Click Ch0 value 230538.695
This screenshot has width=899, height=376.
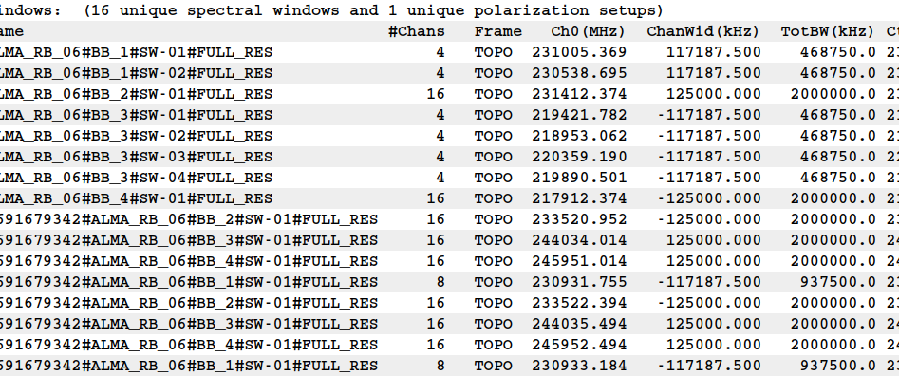pyautogui.click(x=579, y=73)
